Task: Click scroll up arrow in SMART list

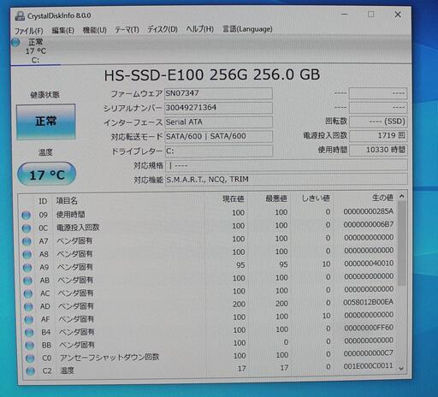Action: pos(401,196)
